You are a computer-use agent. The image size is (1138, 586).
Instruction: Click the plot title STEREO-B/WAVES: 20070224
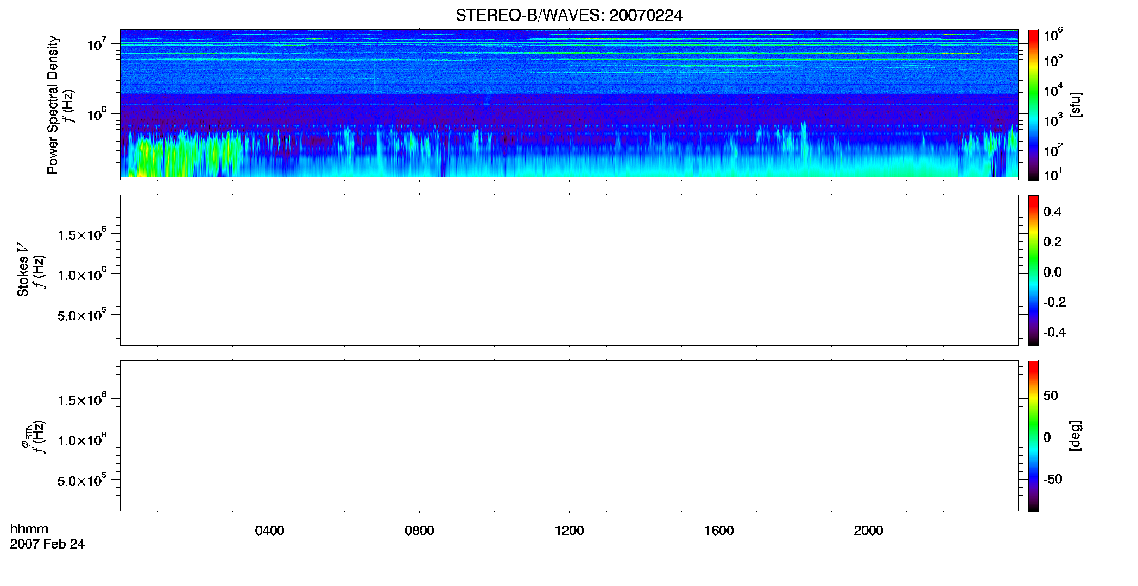click(x=569, y=16)
